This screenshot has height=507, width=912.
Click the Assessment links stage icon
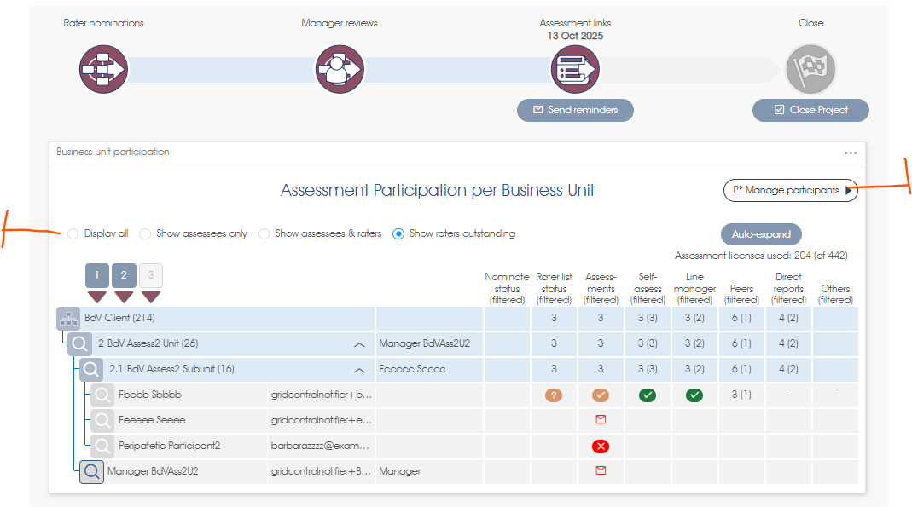(x=575, y=69)
